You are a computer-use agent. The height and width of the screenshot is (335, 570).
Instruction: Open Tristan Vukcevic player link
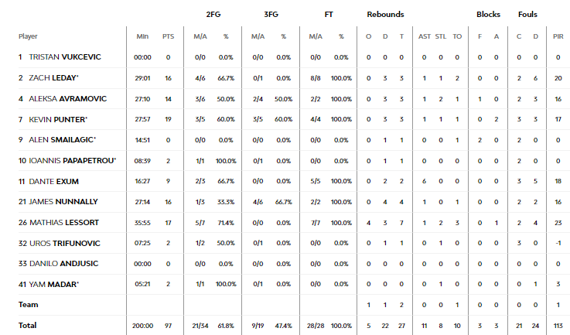[x=65, y=57]
